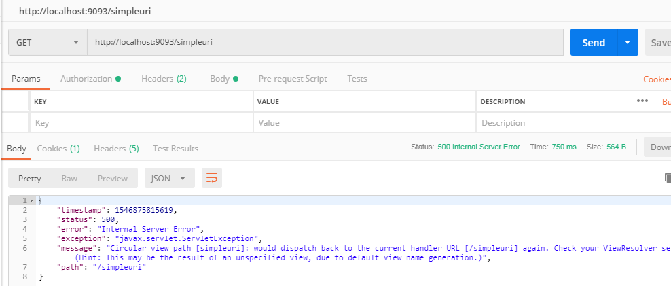Open the JSON format dropdown

click(169, 178)
